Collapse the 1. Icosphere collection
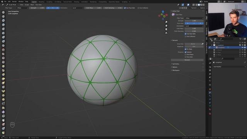Screen dimensions: 247x139 pos(212,45)
